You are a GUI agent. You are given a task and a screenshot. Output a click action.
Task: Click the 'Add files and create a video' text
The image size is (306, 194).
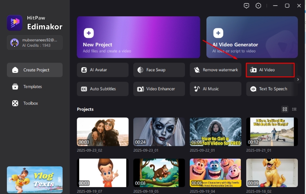[x=107, y=51]
